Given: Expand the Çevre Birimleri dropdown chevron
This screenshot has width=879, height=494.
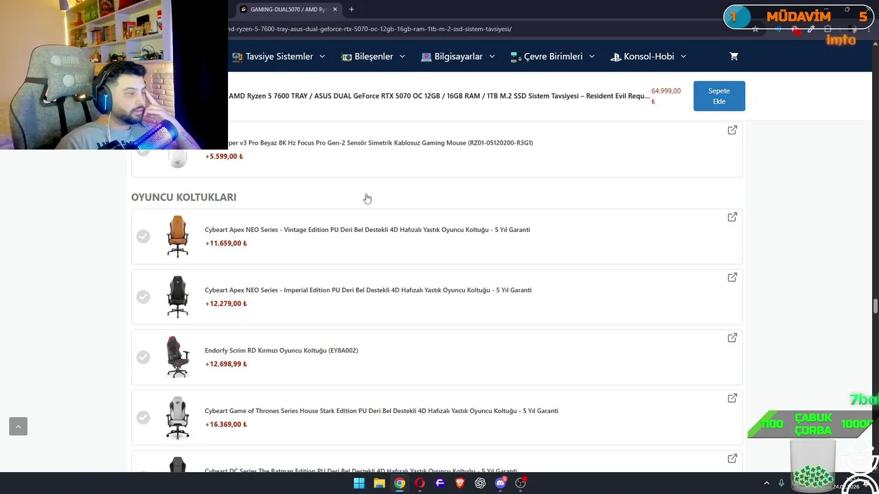Looking at the screenshot, I should click(591, 56).
